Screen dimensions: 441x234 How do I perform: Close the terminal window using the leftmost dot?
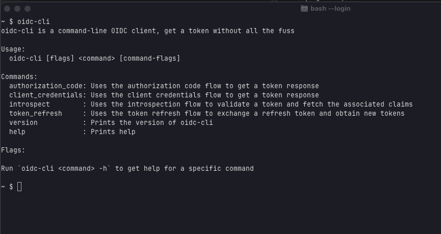(x=7, y=9)
